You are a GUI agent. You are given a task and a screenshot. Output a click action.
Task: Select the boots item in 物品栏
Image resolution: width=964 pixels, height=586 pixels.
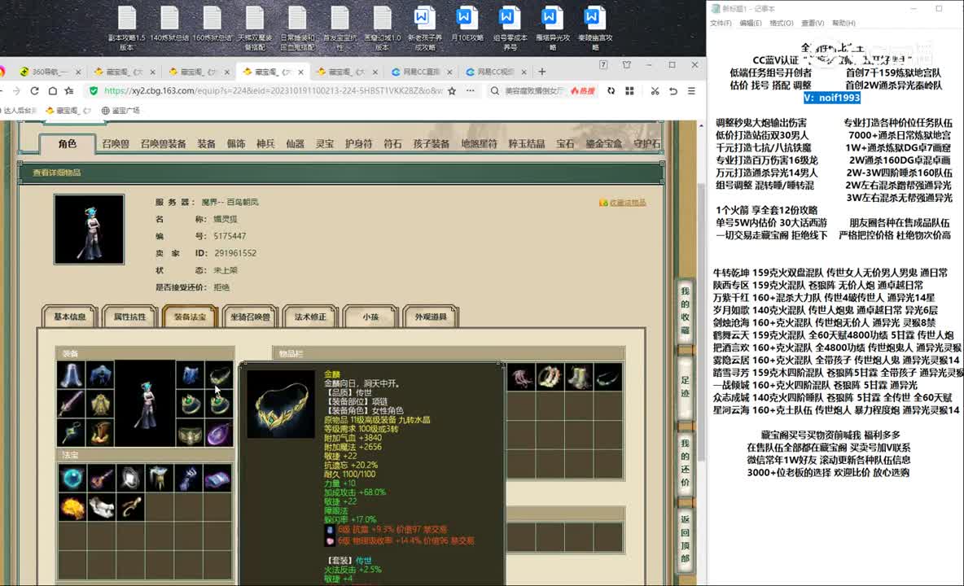pyautogui.click(x=579, y=377)
